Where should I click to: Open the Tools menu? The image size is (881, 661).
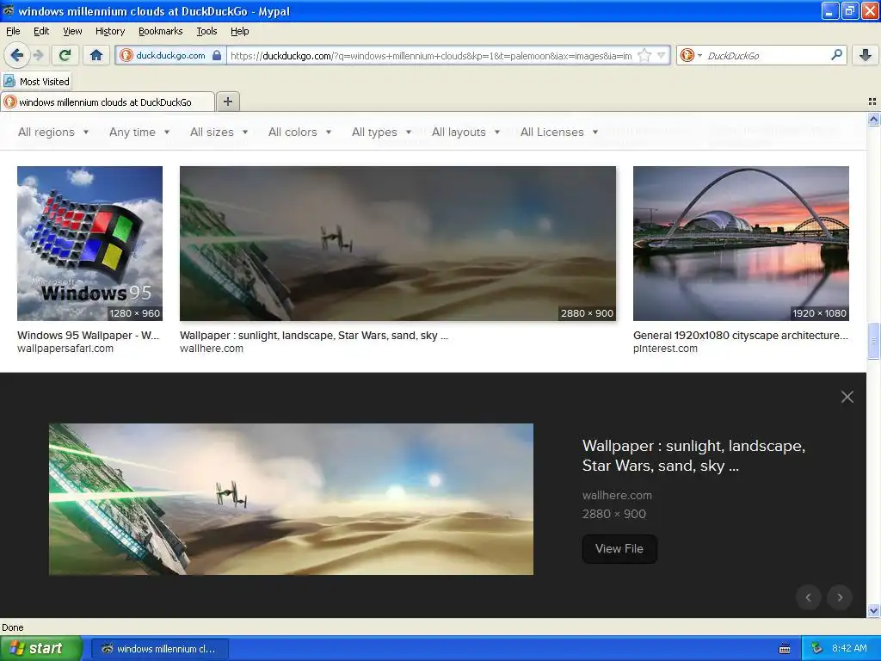point(206,31)
